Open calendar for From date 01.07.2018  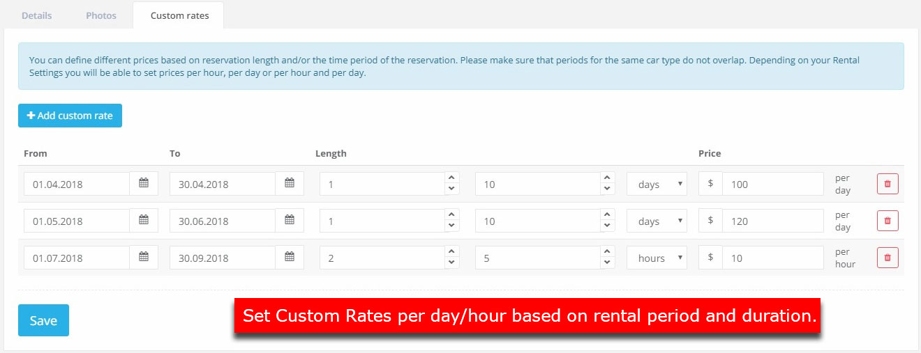(x=144, y=258)
